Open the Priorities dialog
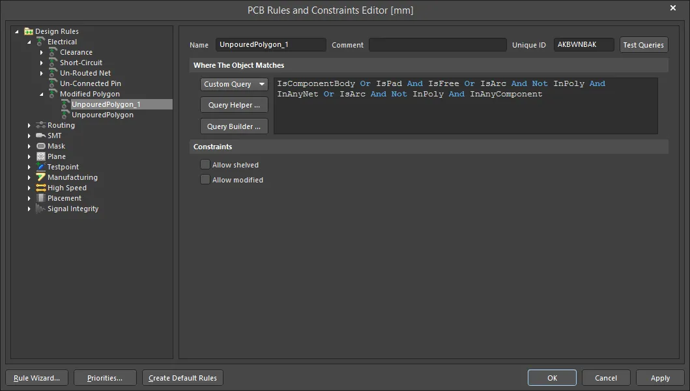690x391 pixels. coord(105,378)
